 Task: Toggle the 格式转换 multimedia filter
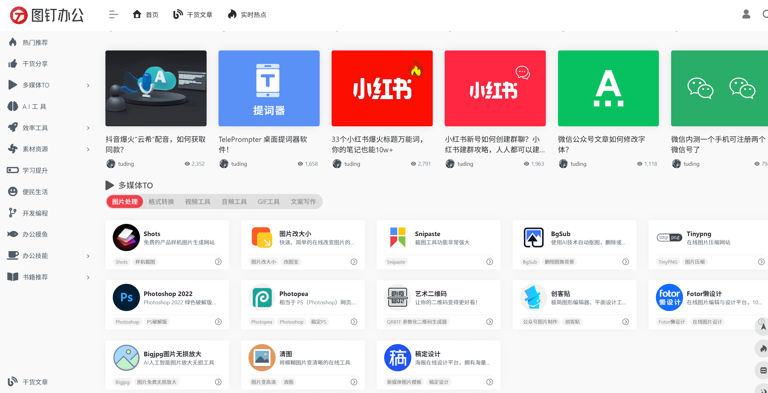[x=162, y=202]
